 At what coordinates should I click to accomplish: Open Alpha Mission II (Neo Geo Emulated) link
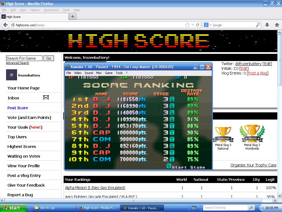coord(95,188)
